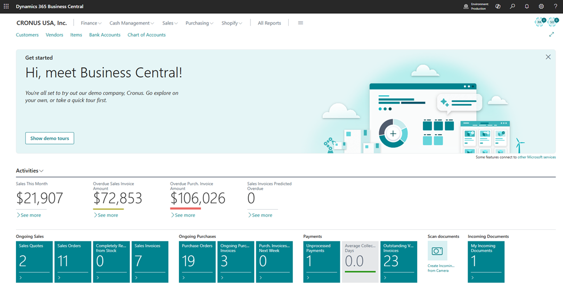Open Purch. Invoices Next Week tile
Screen dimensions: 563x283
click(x=274, y=262)
